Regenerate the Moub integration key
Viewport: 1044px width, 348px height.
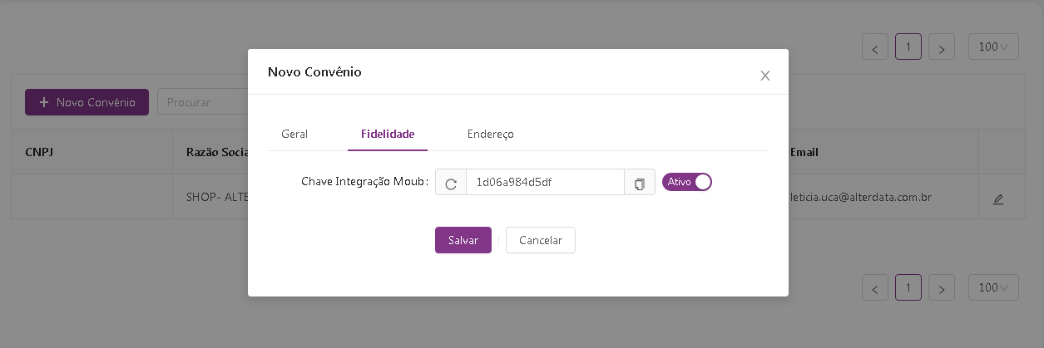pyautogui.click(x=451, y=183)
